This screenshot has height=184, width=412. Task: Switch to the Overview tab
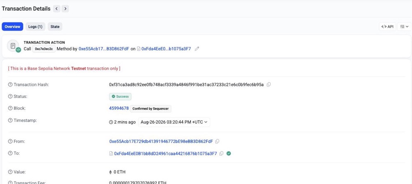click(12, 26)
